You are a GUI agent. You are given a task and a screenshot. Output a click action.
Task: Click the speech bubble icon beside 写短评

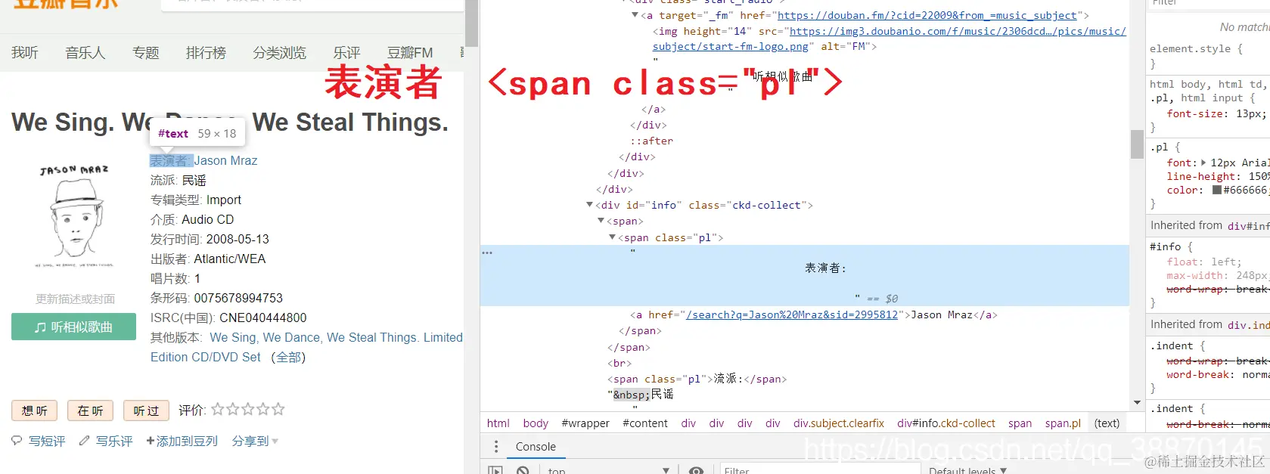click(17, 440)
